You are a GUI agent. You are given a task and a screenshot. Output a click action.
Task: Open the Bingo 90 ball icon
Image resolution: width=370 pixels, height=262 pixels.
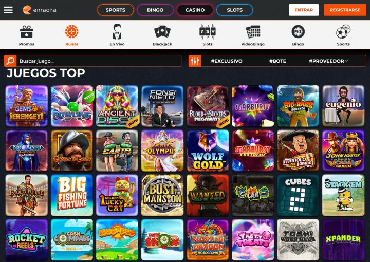pos(298,32)
